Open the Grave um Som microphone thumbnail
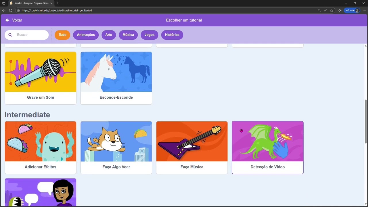The height and width of the screenshot is (207, 368). pos(41,72)
